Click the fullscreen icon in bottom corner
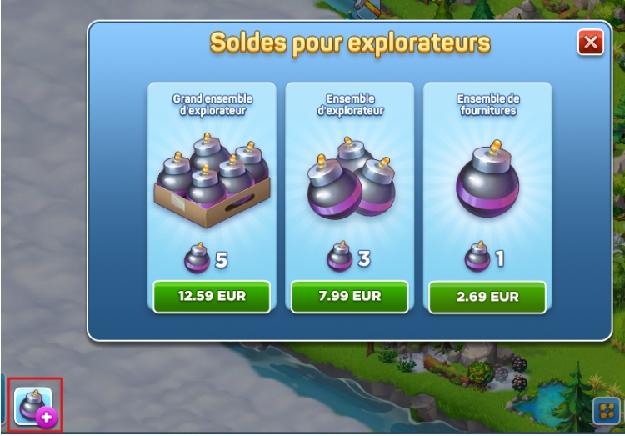Image resolution: width=625 pixels, height=436 pixels. (607, 411)
